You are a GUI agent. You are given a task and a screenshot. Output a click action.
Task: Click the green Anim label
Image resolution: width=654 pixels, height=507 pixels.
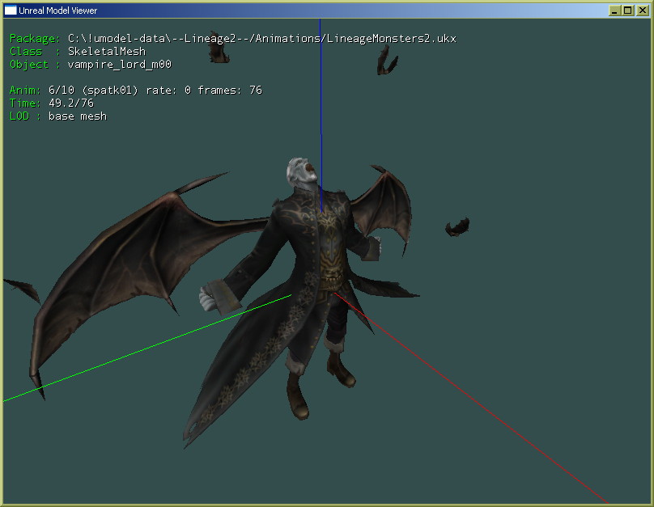(x=25, y=90)
